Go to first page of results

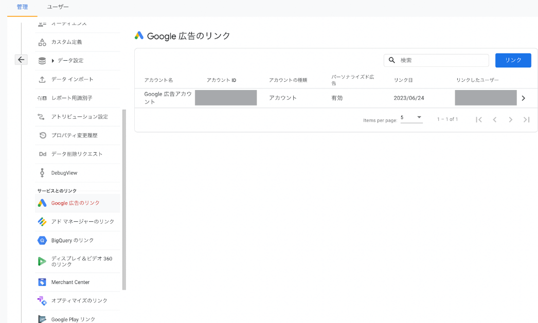479,119
